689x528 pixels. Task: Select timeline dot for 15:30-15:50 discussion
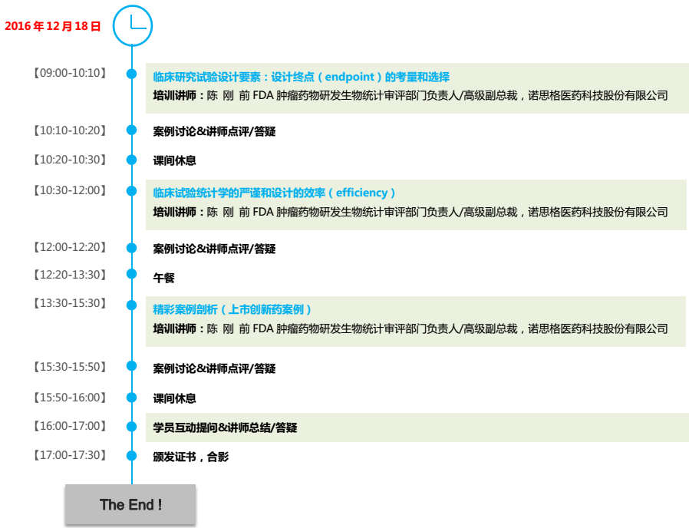(x=131, y=366)
